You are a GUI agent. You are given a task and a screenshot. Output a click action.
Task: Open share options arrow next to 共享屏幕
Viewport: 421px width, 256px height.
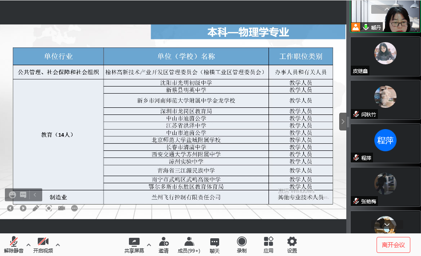149,244
